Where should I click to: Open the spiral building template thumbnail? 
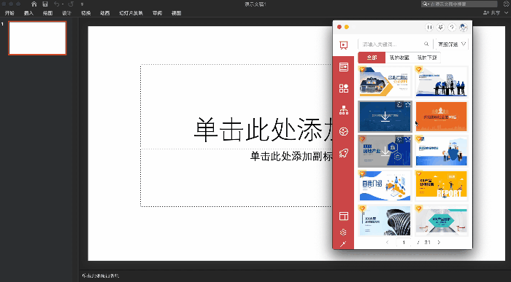pyautogui.click(x=385, y=221)
